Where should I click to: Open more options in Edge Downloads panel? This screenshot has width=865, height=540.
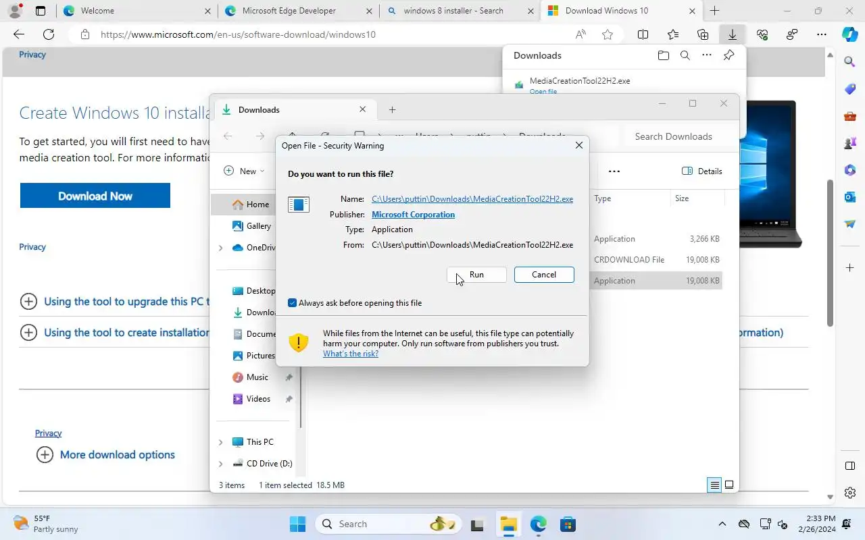coord(707,55)
